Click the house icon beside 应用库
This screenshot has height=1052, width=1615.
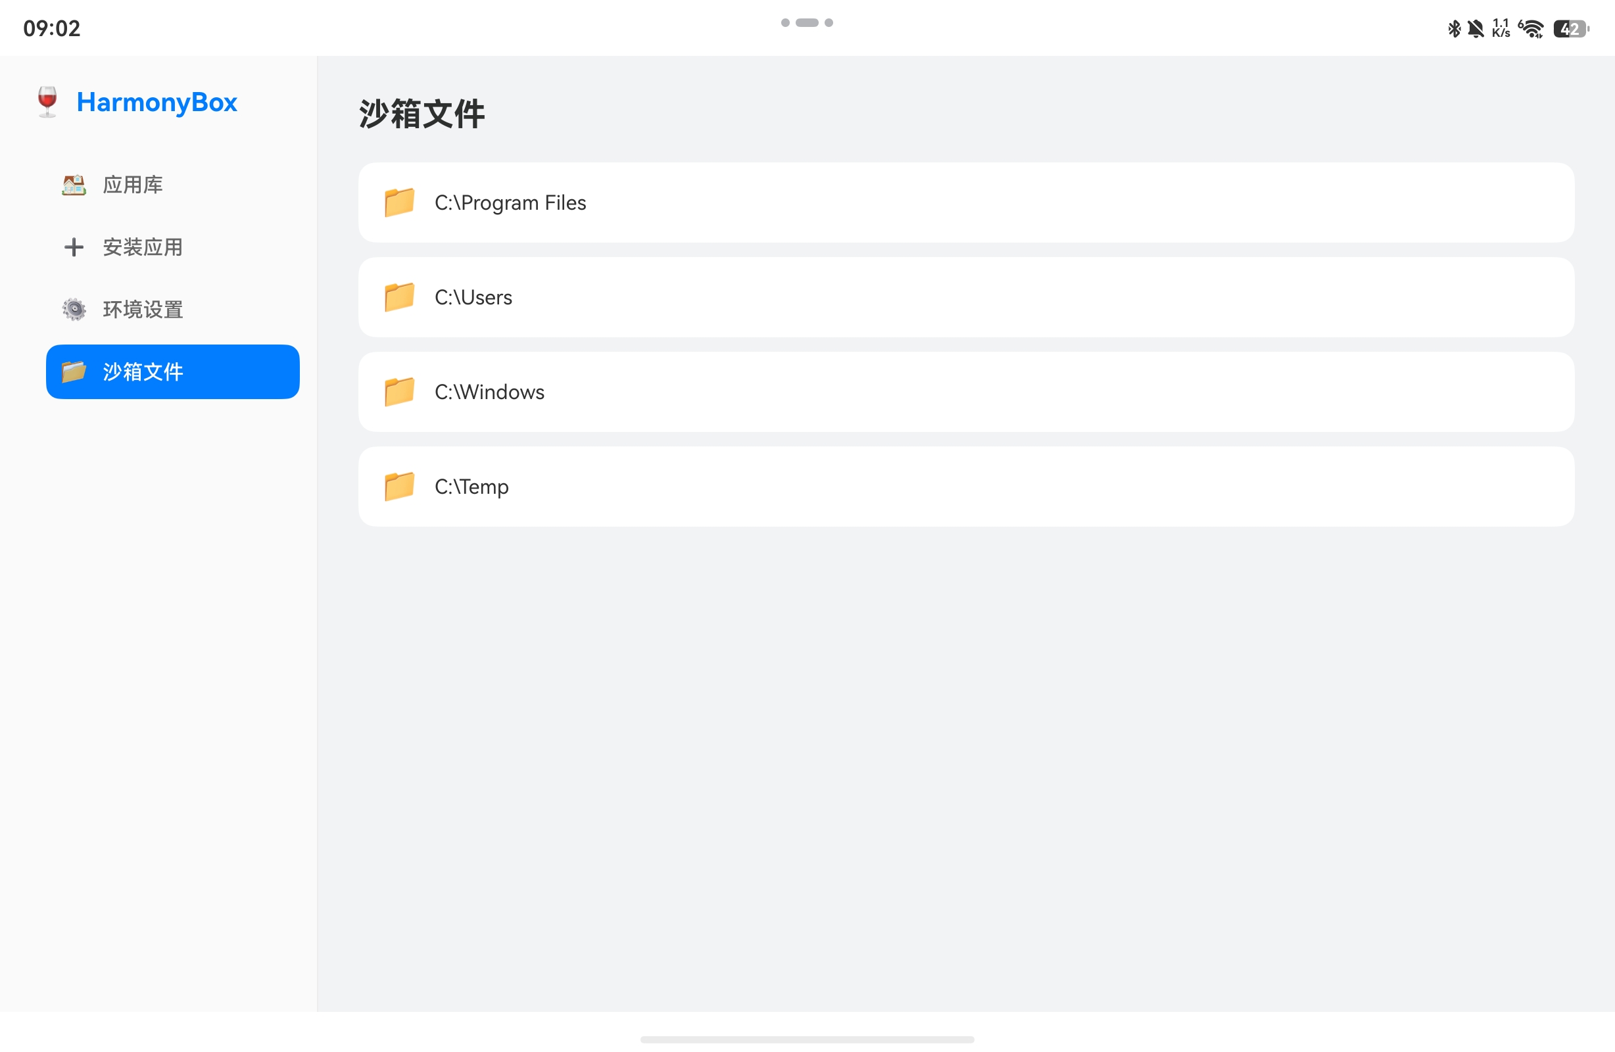click(x=74, y=185)
